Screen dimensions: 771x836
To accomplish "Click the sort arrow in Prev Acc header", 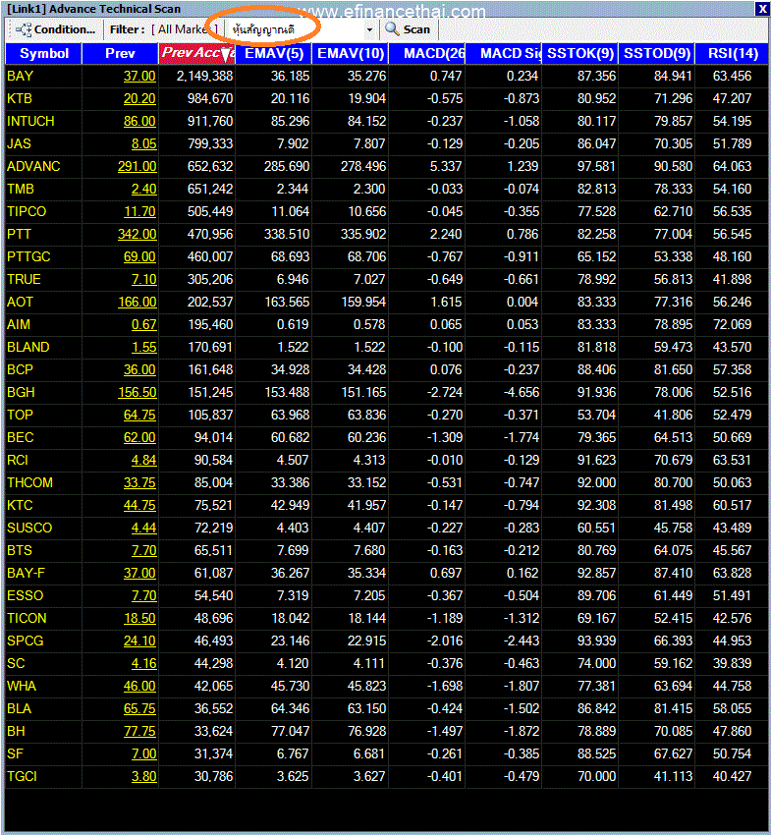I will [x=227, y=54].
